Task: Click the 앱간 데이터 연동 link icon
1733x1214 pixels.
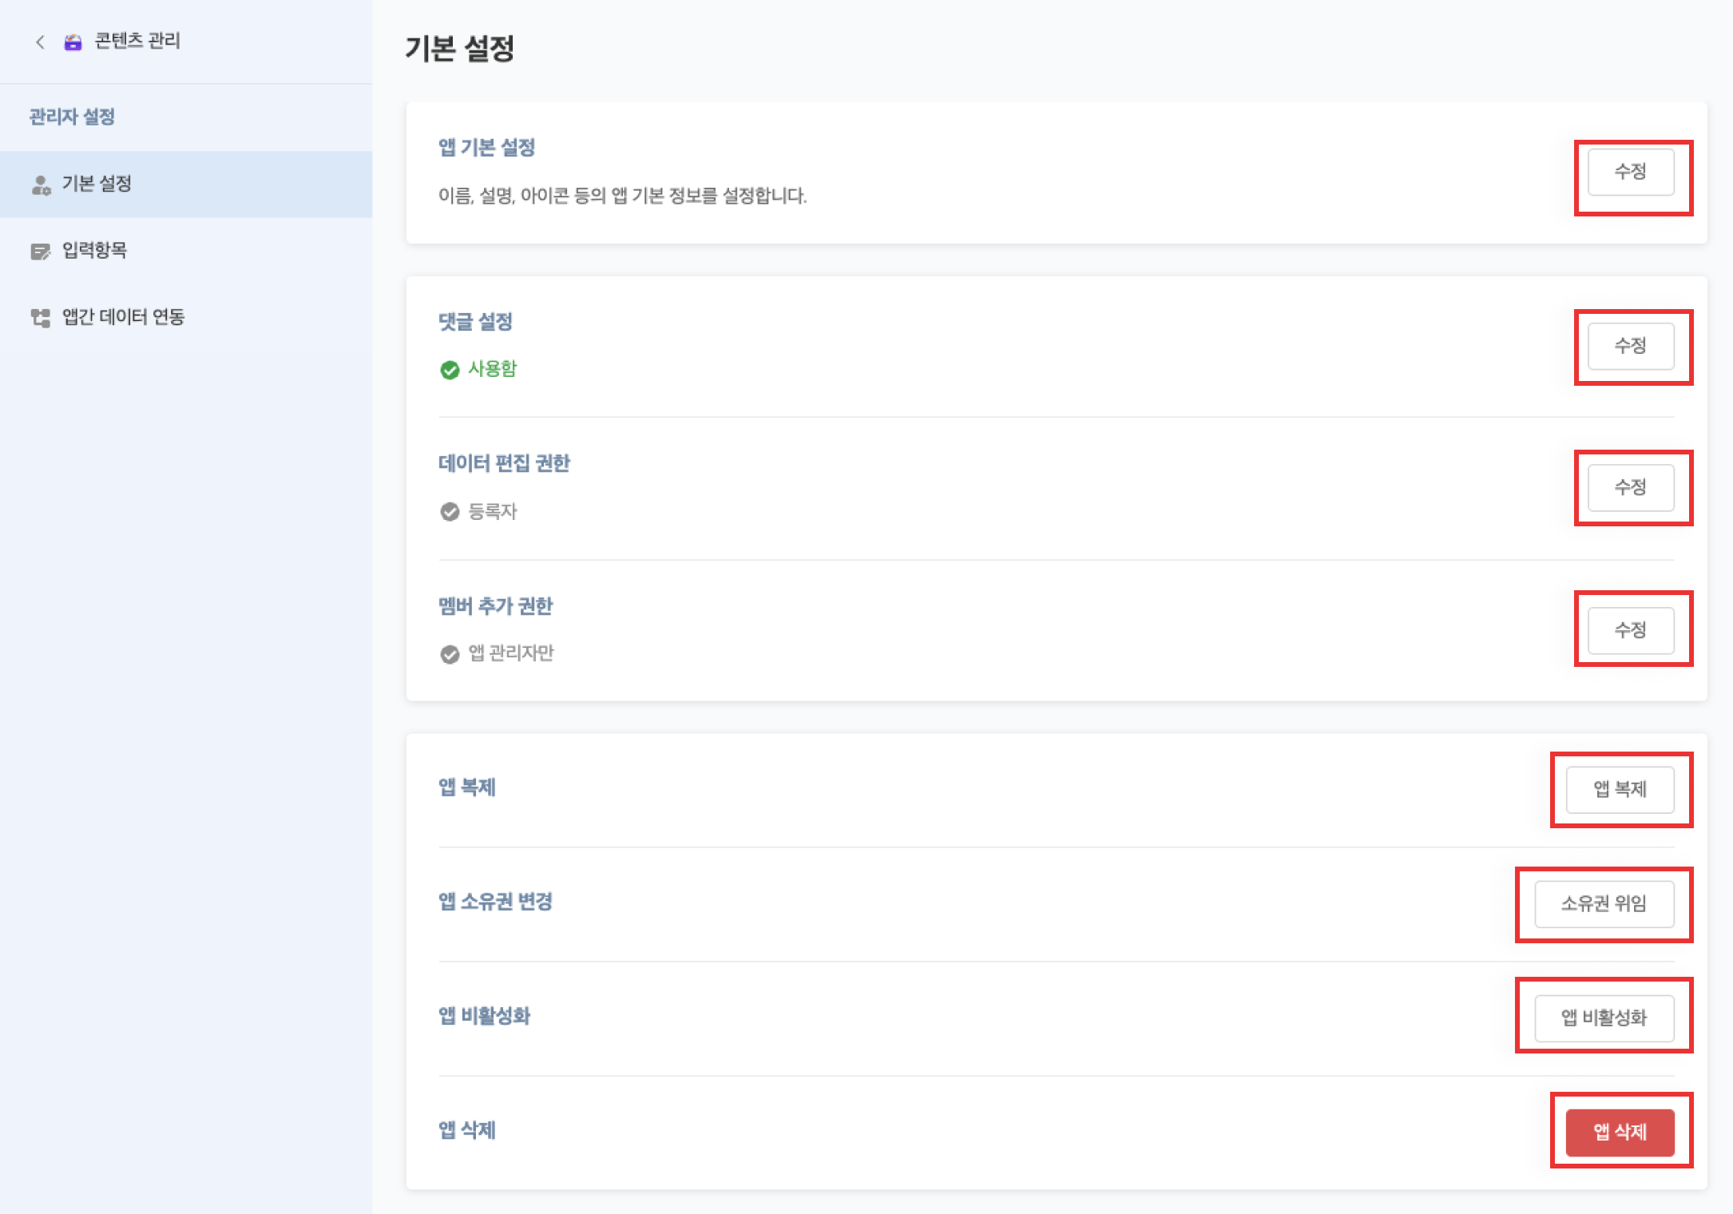Action: [x=40, y=318]
